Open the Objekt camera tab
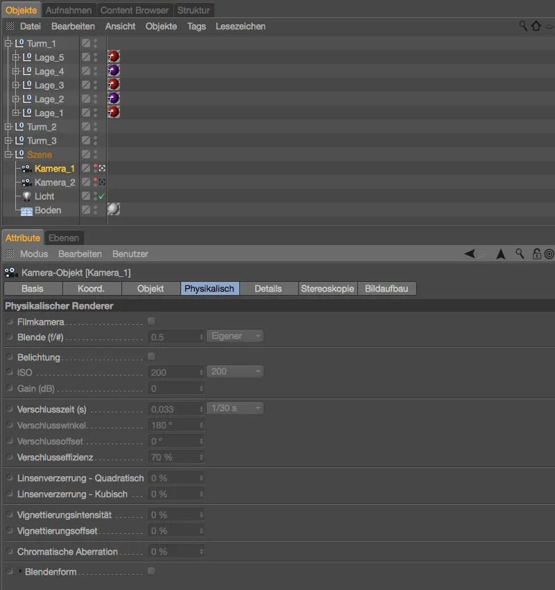The height and width of the screenshot is (590, 555). (151, 289)
